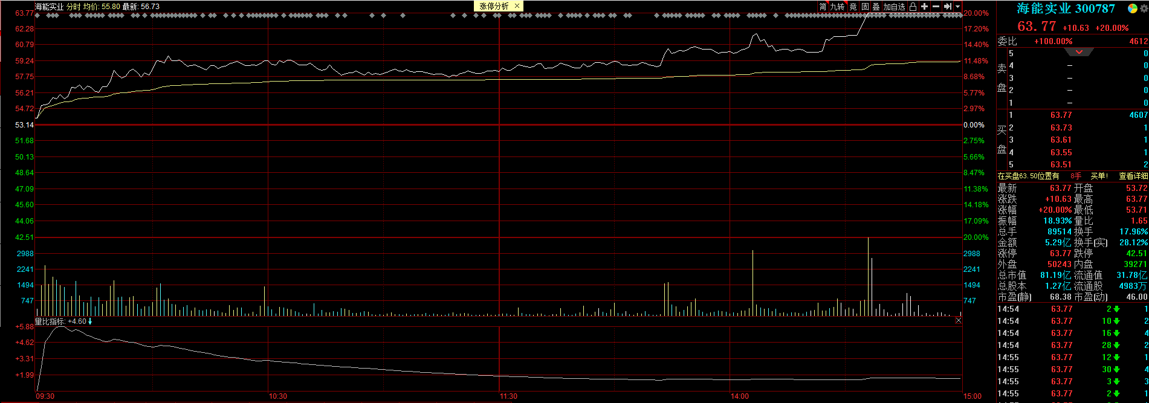The width and height of the screenshot is (1149, 403).
Task: Click the 跌停 value 42.51
Action: 1137,253
